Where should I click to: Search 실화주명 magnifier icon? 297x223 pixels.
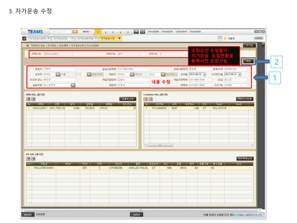(x=73, y=85)
